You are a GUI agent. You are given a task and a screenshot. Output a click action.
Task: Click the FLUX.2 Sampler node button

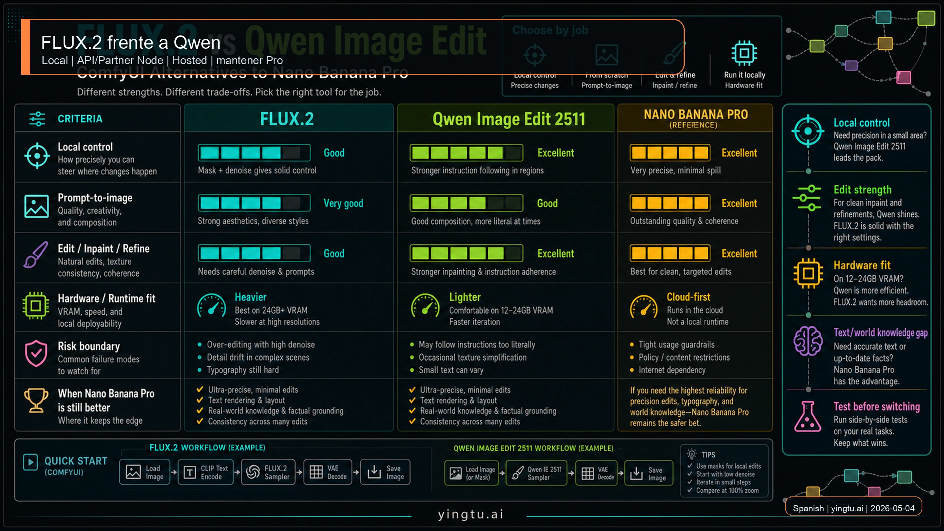[x=268, y=472]
